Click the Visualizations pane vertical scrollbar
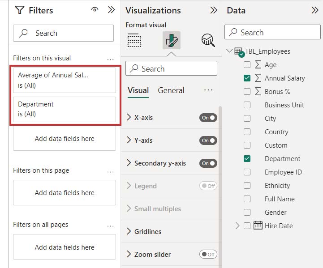Viewport: 323px width, 268px height. pos(220,187)
